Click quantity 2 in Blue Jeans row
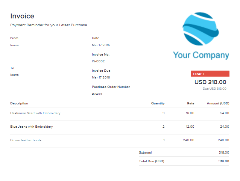The height and width of the screenshot is (181, 240). click(164, 127)
